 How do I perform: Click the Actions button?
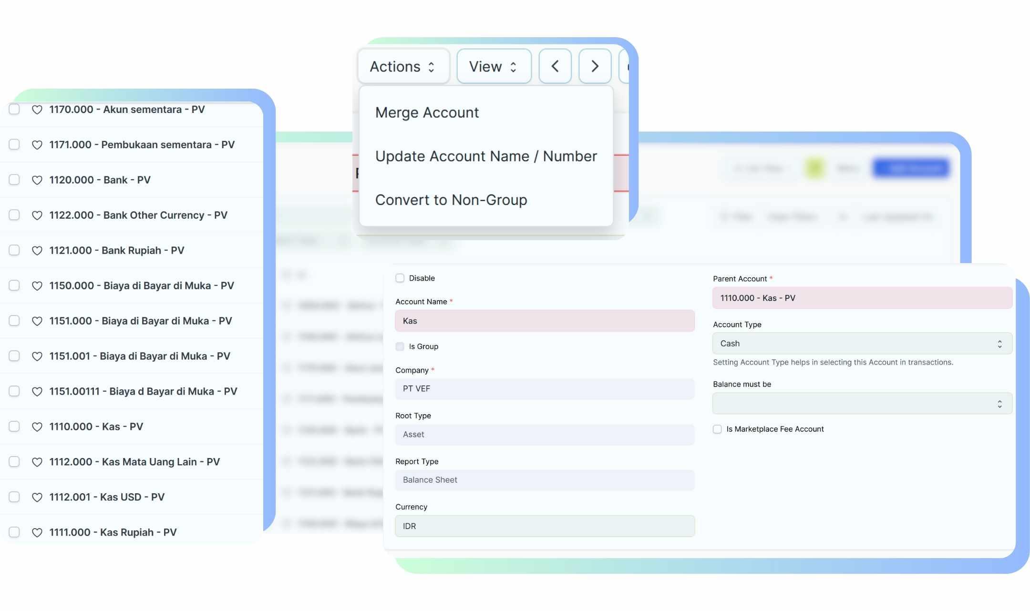point(403,66)
